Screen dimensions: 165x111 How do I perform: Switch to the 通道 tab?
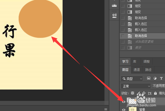point(137,70)
